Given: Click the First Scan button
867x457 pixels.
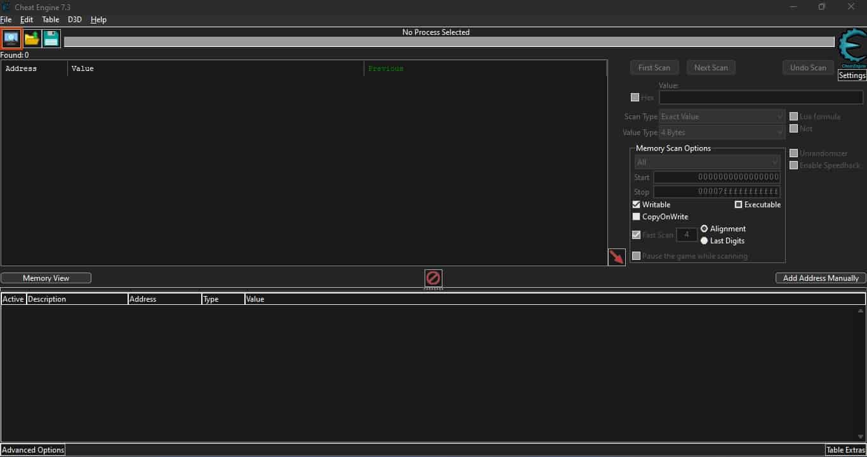Looking at the screenshot, I should [x=654, y=68].
